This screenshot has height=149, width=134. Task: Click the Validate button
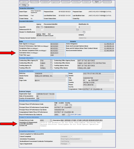point(45,2)
